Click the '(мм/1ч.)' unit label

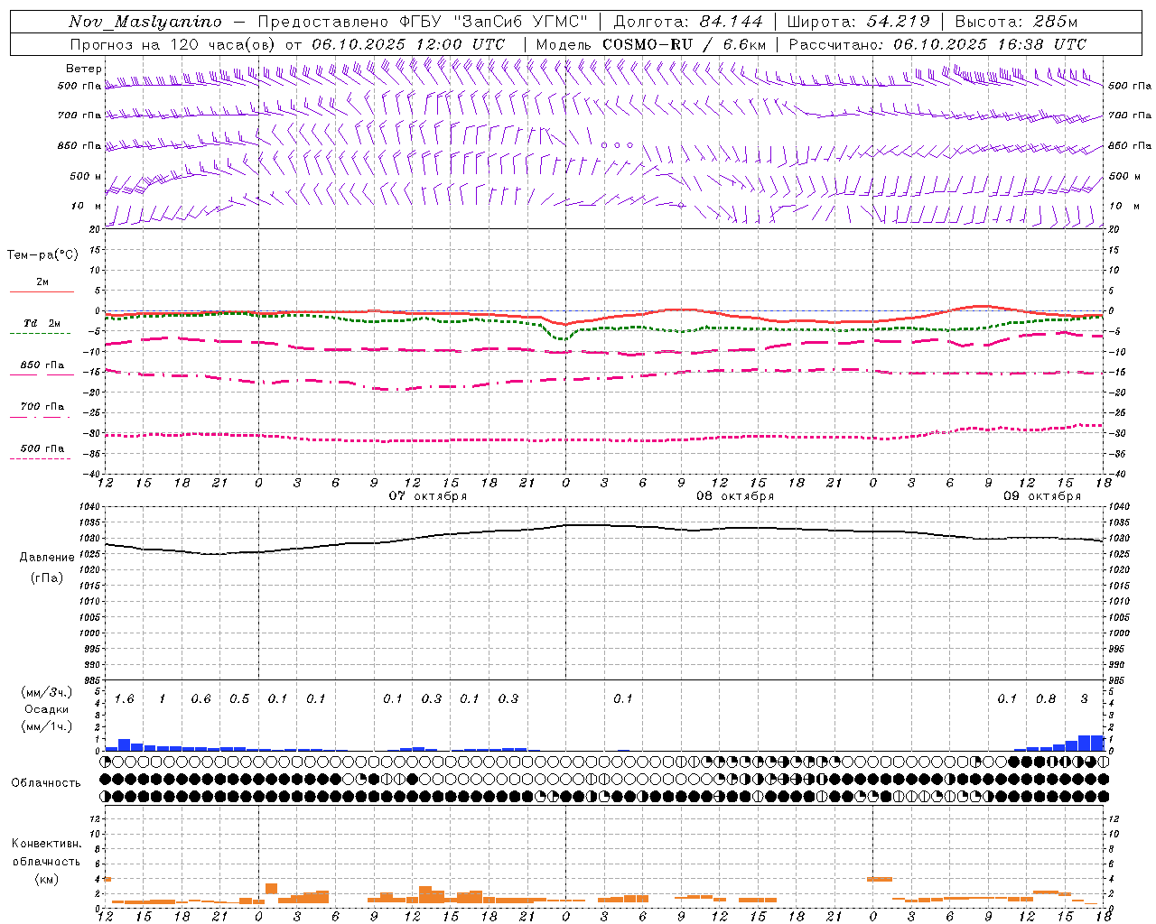46,726
